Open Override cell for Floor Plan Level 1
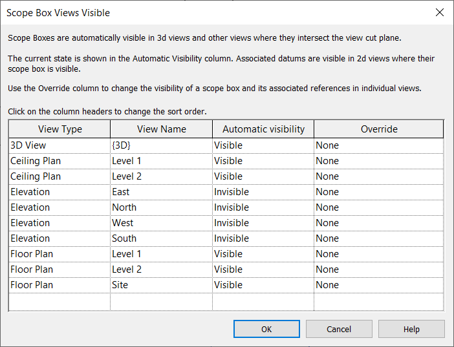The height and width of the screenshot is (347, 454). pos(379,254)
